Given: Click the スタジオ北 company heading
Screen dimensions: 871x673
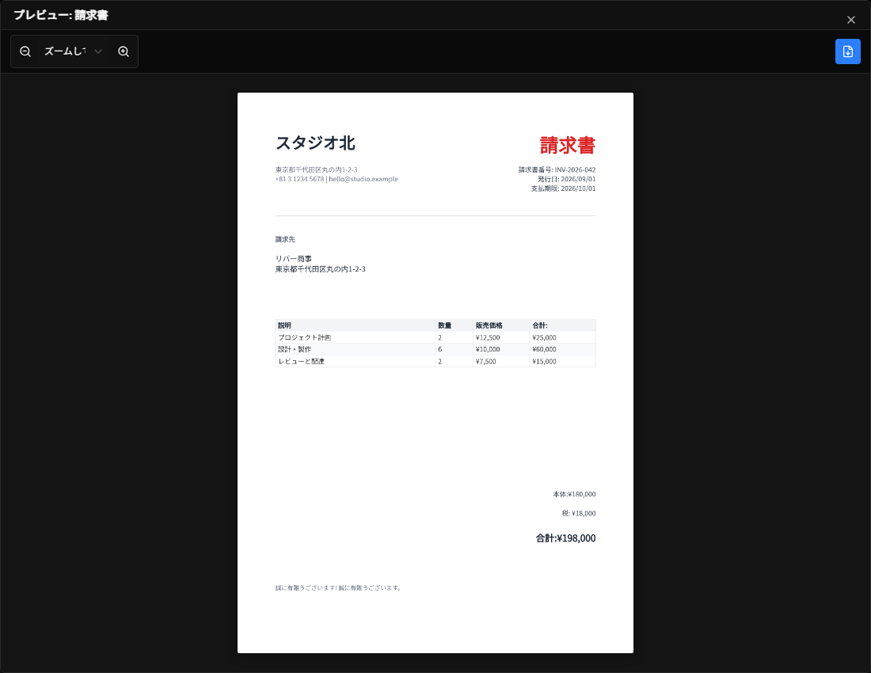Looking at the screenshot, I should pyautogui.click(x=315, y=143).
